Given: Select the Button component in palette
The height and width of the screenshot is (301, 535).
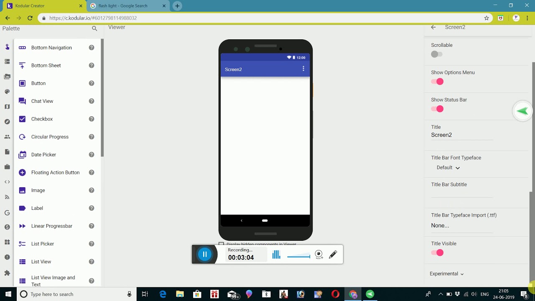Looking at the screenshot, I should point(58,83).
